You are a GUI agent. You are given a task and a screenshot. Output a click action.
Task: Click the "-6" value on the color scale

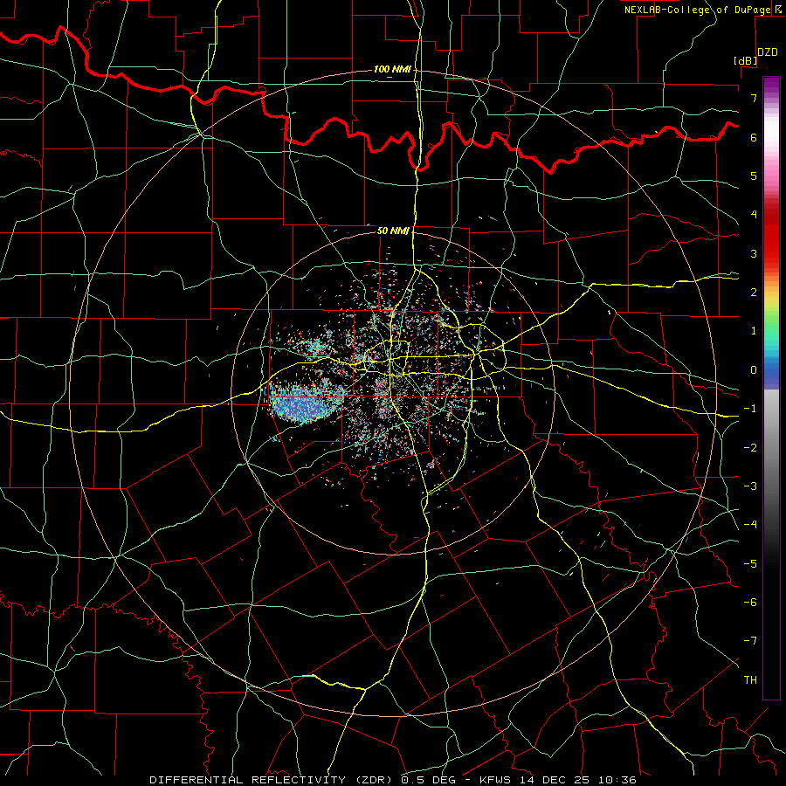pyautogui.click(x=750, y=603)
